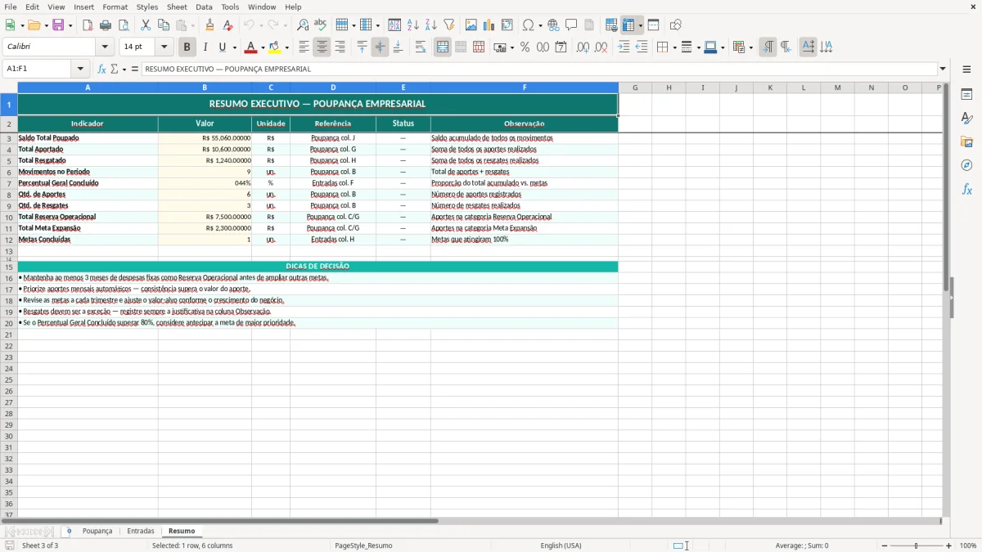Apply yellow background color swatch
The height and width of the screenshot is (552, 982).
pyautogui.click(x=275, y=47)
